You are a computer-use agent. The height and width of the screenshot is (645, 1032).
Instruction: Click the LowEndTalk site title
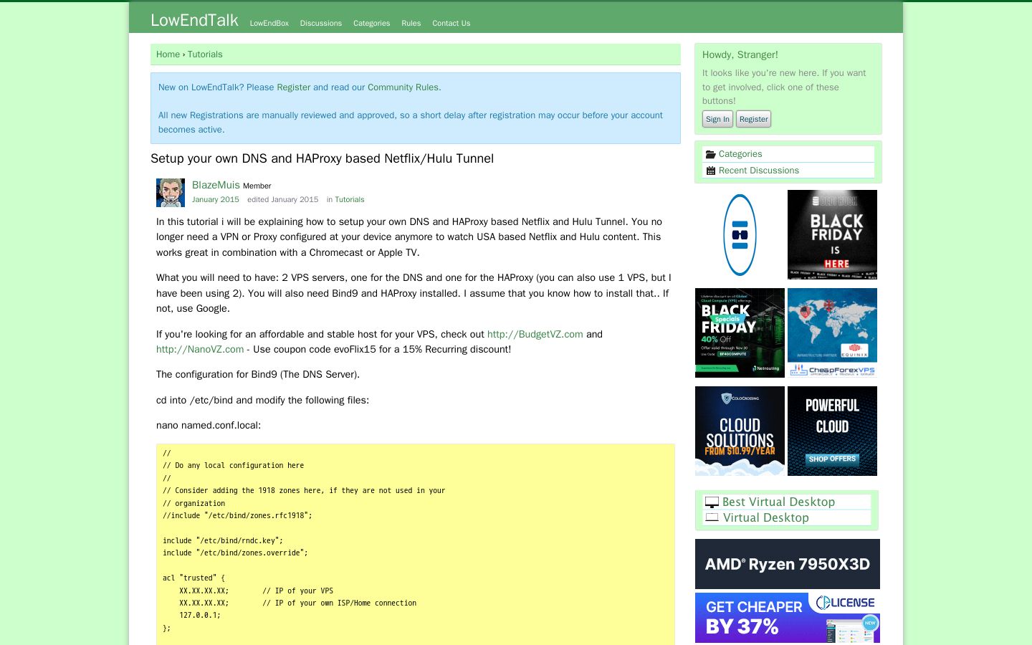pos(194,20)
